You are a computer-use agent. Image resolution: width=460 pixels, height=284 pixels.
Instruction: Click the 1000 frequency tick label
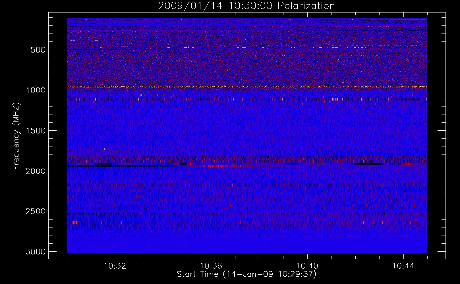pos(36,90)
